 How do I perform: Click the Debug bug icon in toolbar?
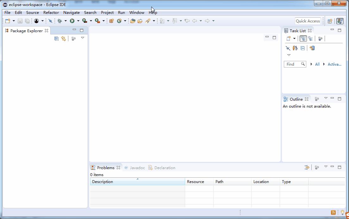click(59, 21)
